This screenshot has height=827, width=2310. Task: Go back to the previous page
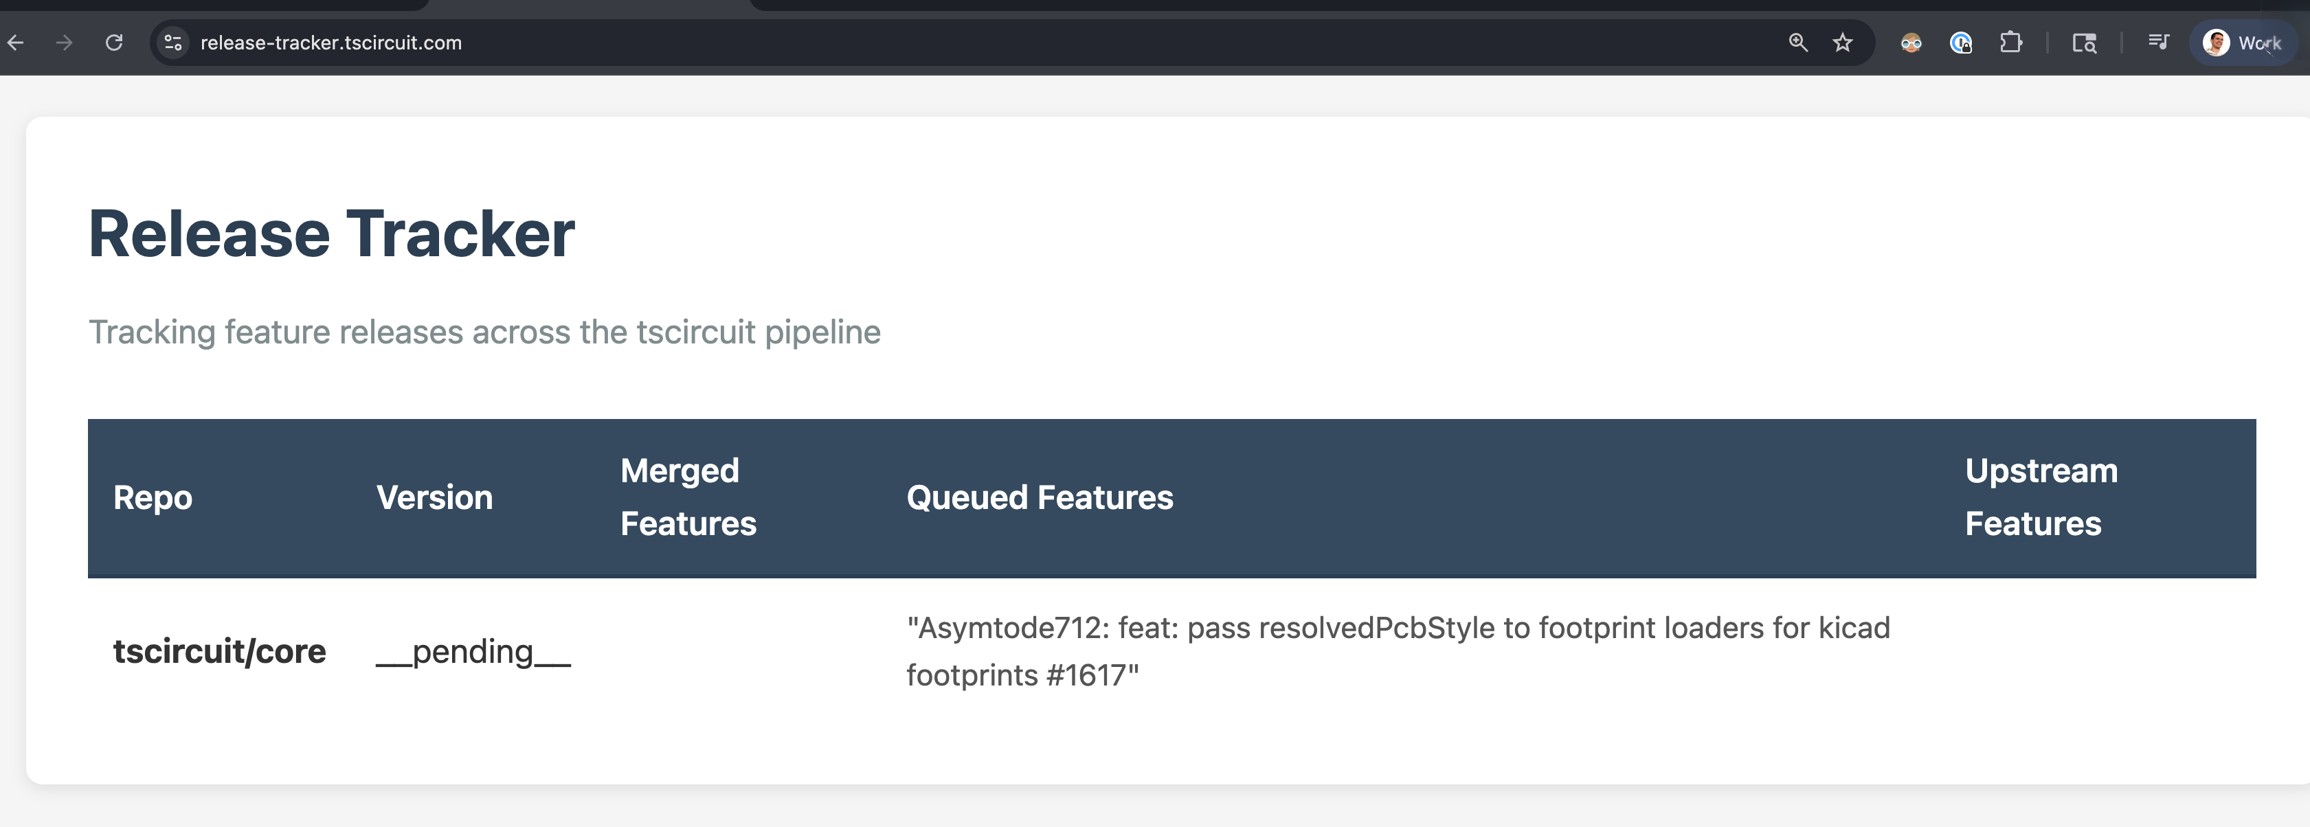(x=15, y=42)
